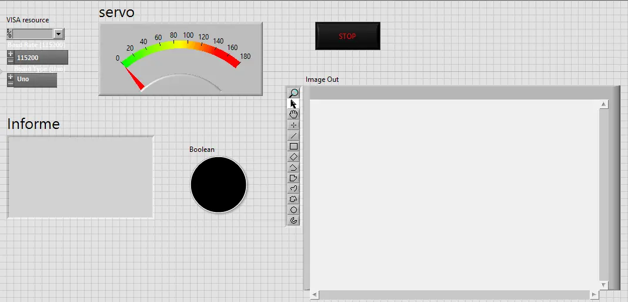Select the Broken Line ROI tool

click(293, 167)
